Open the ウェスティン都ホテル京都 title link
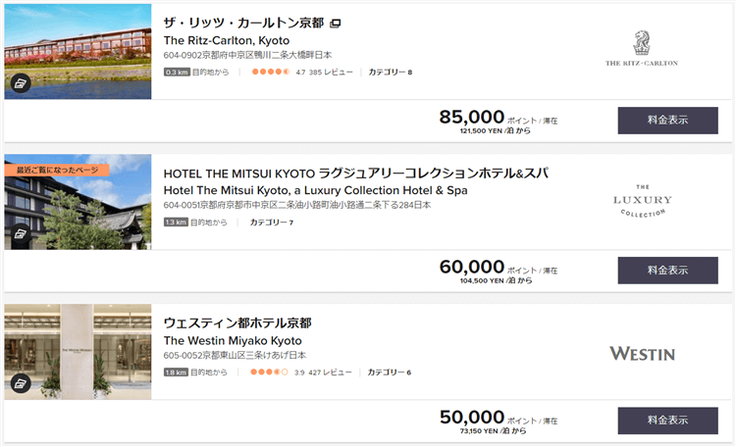This screenshot has width=736, height=447. pyautogui.click(x=237, y=323)
